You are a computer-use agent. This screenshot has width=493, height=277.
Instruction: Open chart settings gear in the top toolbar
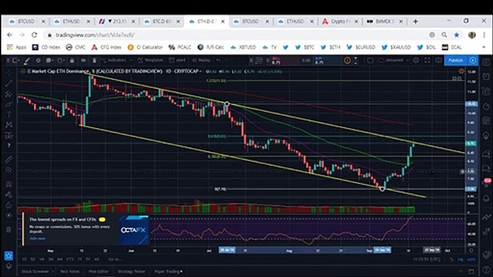click(x=416, y=60)
